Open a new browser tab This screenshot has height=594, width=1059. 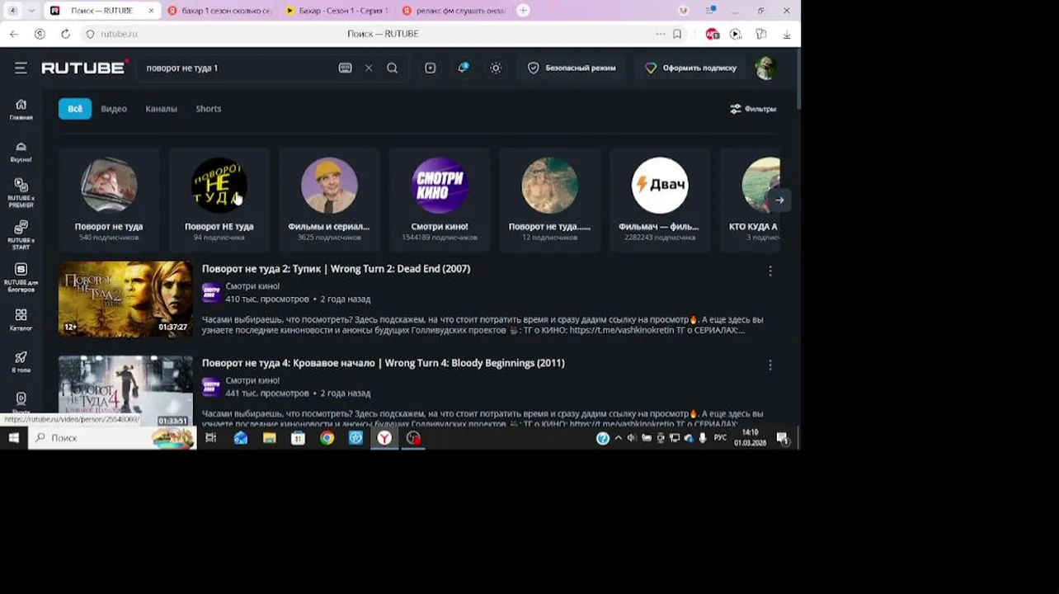coord(524,11)
